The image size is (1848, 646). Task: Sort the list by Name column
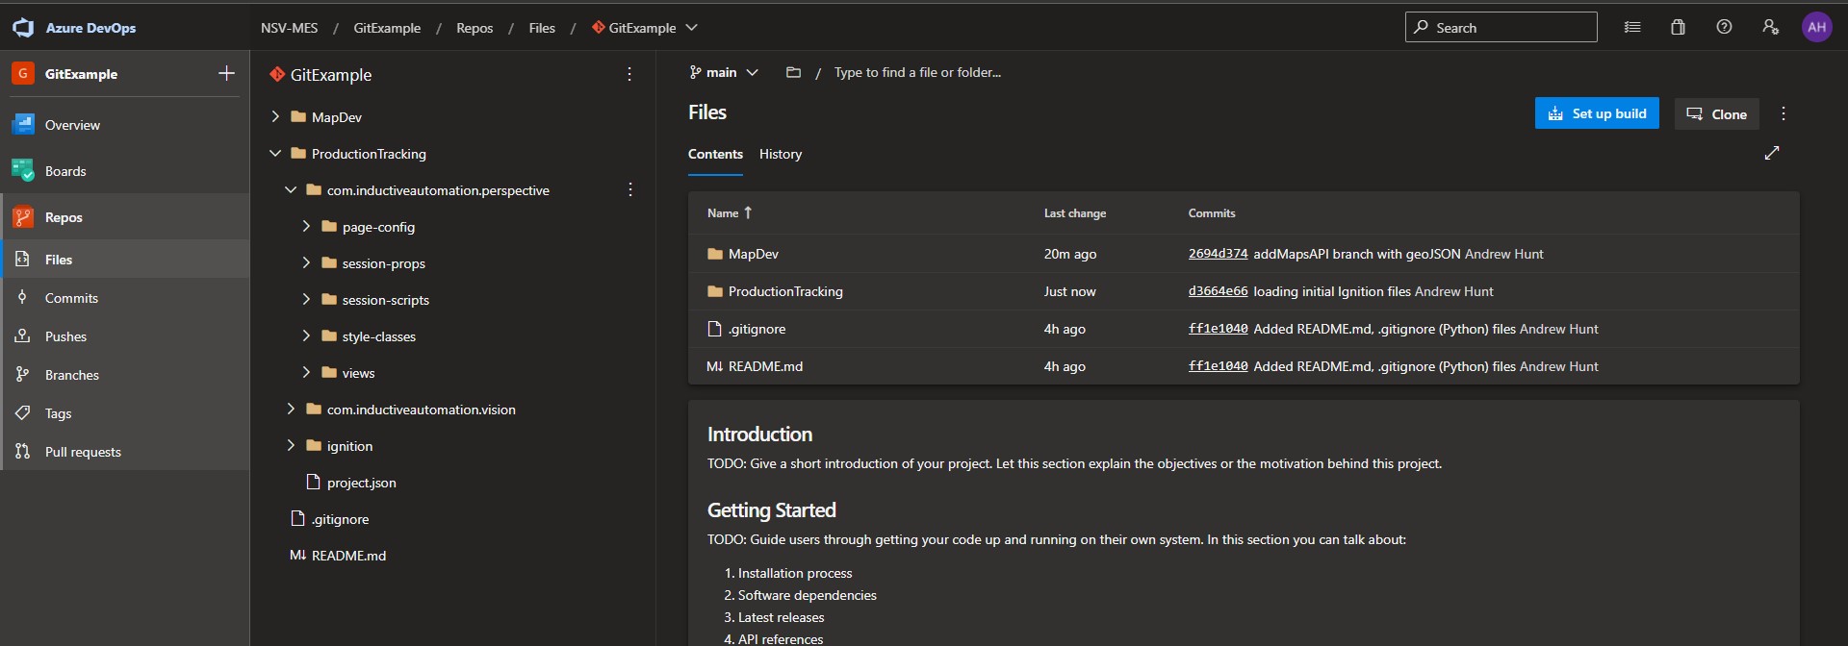(729, 213)
